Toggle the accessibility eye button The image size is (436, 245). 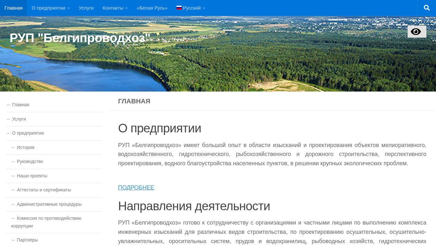click(417, 32)
